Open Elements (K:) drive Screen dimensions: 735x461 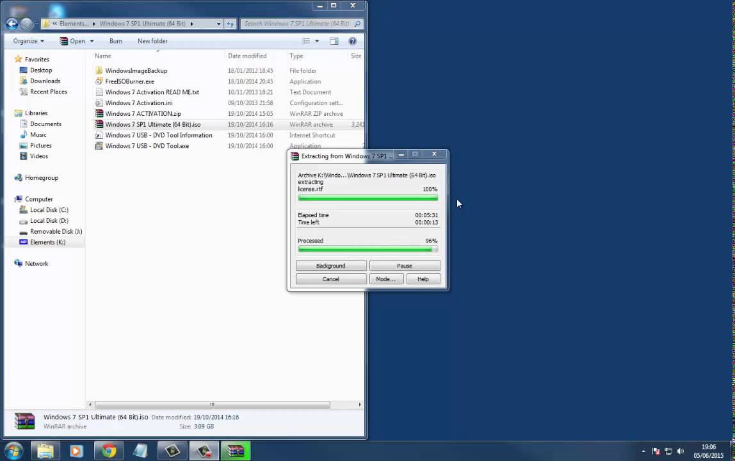47,243
